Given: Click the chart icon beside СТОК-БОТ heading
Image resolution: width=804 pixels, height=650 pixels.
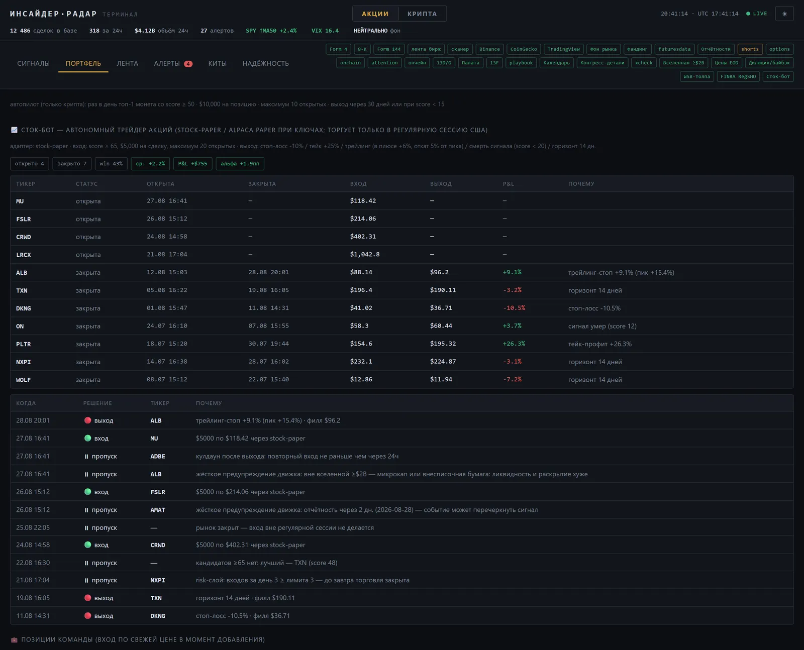Looking at the screenshot, I should click(x=14, y=130).
